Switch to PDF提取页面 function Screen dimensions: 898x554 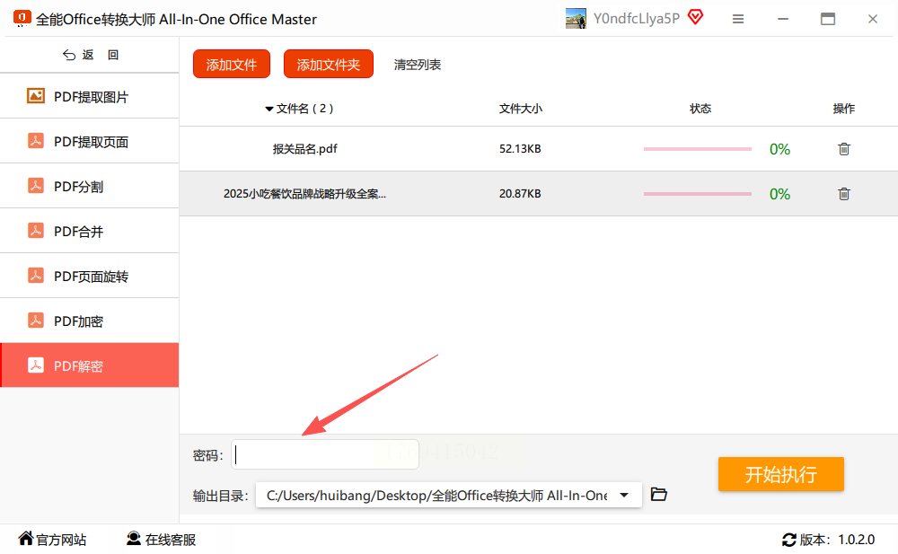click(x=89, y=141)
